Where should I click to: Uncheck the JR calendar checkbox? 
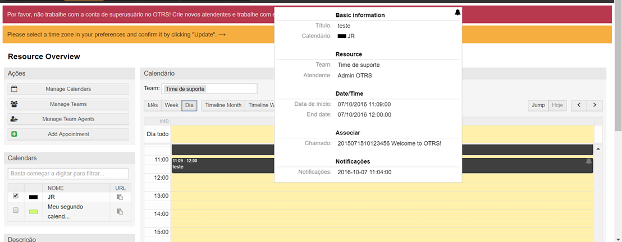pos(16,196)
